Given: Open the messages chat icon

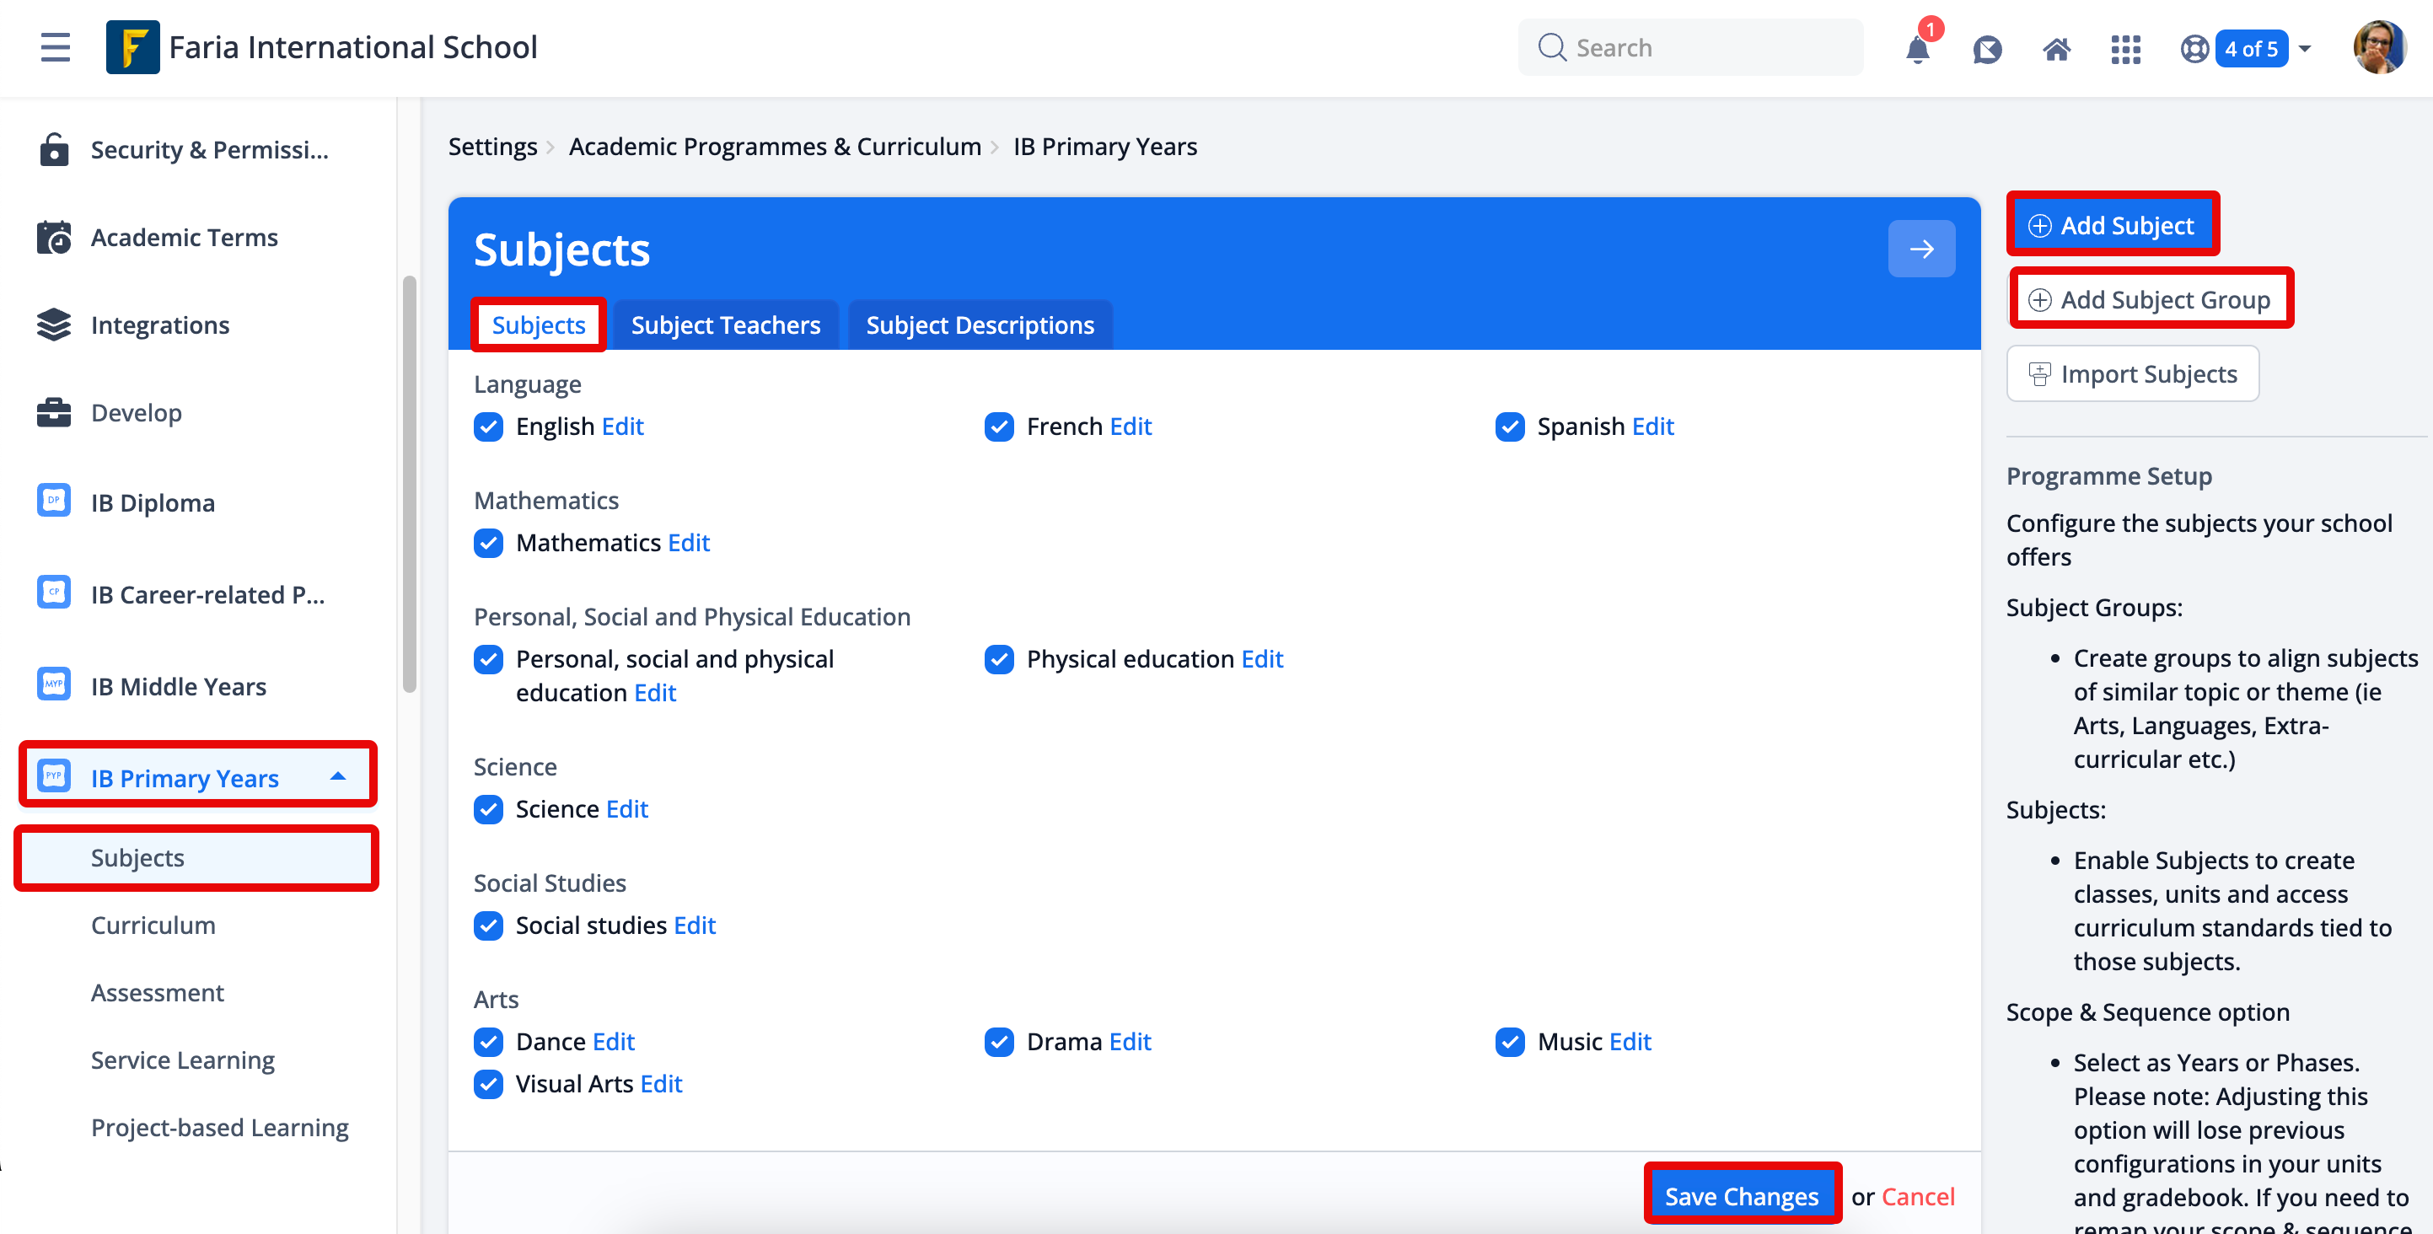Looking at the screenshot, I should [x=1987, y=49].
